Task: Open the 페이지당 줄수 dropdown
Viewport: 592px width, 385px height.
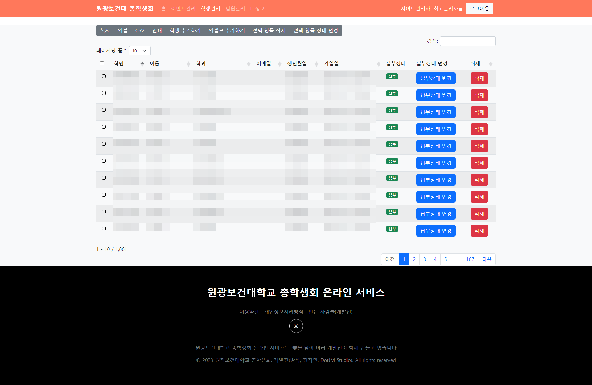Action: pyautogui.click(x=140, y=51)
